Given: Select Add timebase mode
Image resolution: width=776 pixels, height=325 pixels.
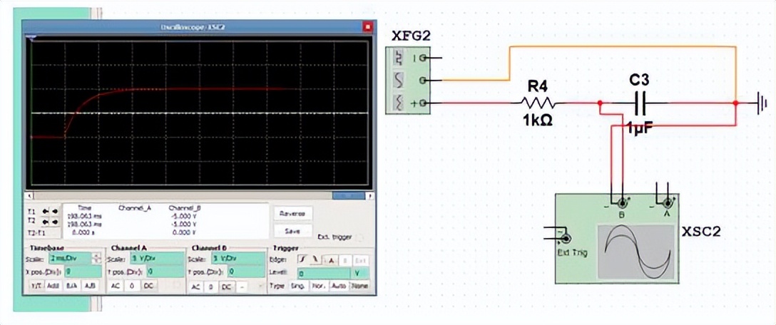Looking at the screenshot, I should point(53,286).
